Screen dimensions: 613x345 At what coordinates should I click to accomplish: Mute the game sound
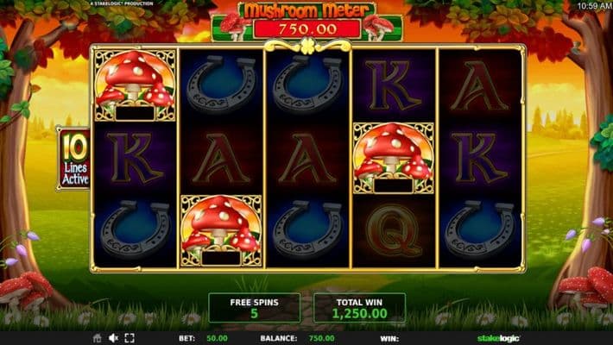click(113, 338)
